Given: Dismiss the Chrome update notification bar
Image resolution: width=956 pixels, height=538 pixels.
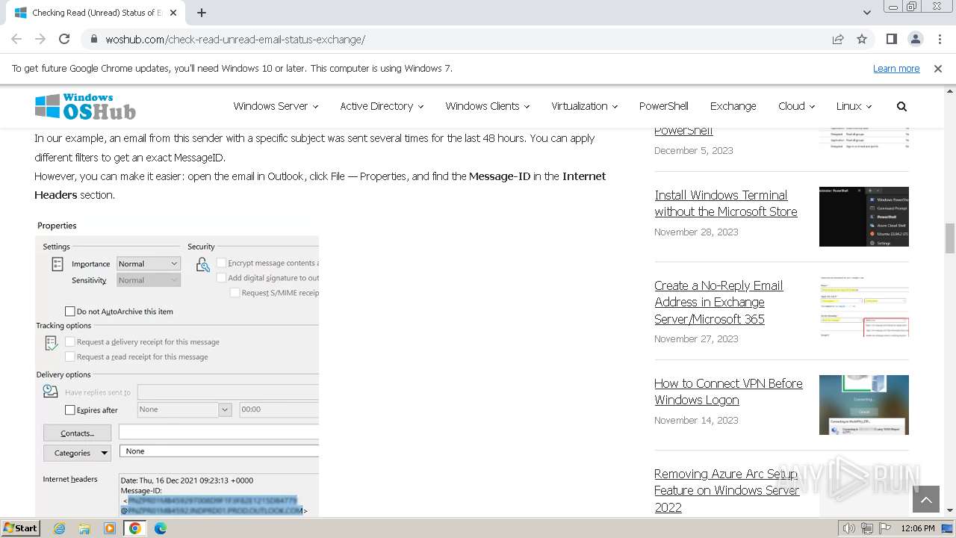Looking at the screenshot, I should click(x=937, y=68).
